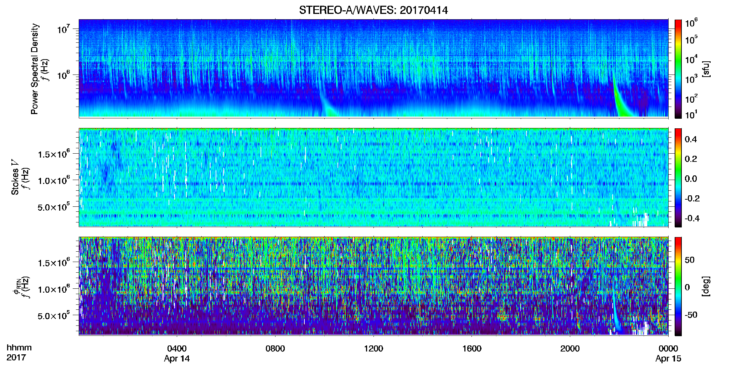Click the Apr 15 date label

pos(668,359)
